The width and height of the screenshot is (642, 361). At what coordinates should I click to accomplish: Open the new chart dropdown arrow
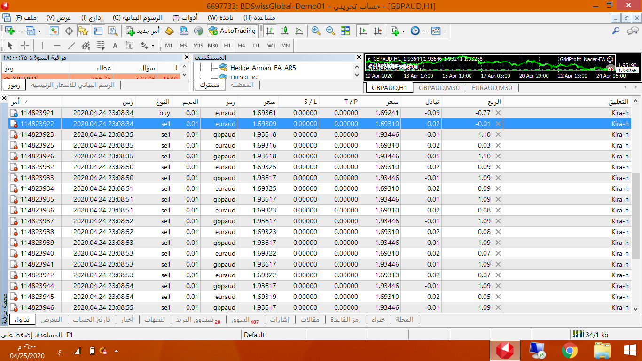click(19, 31)
